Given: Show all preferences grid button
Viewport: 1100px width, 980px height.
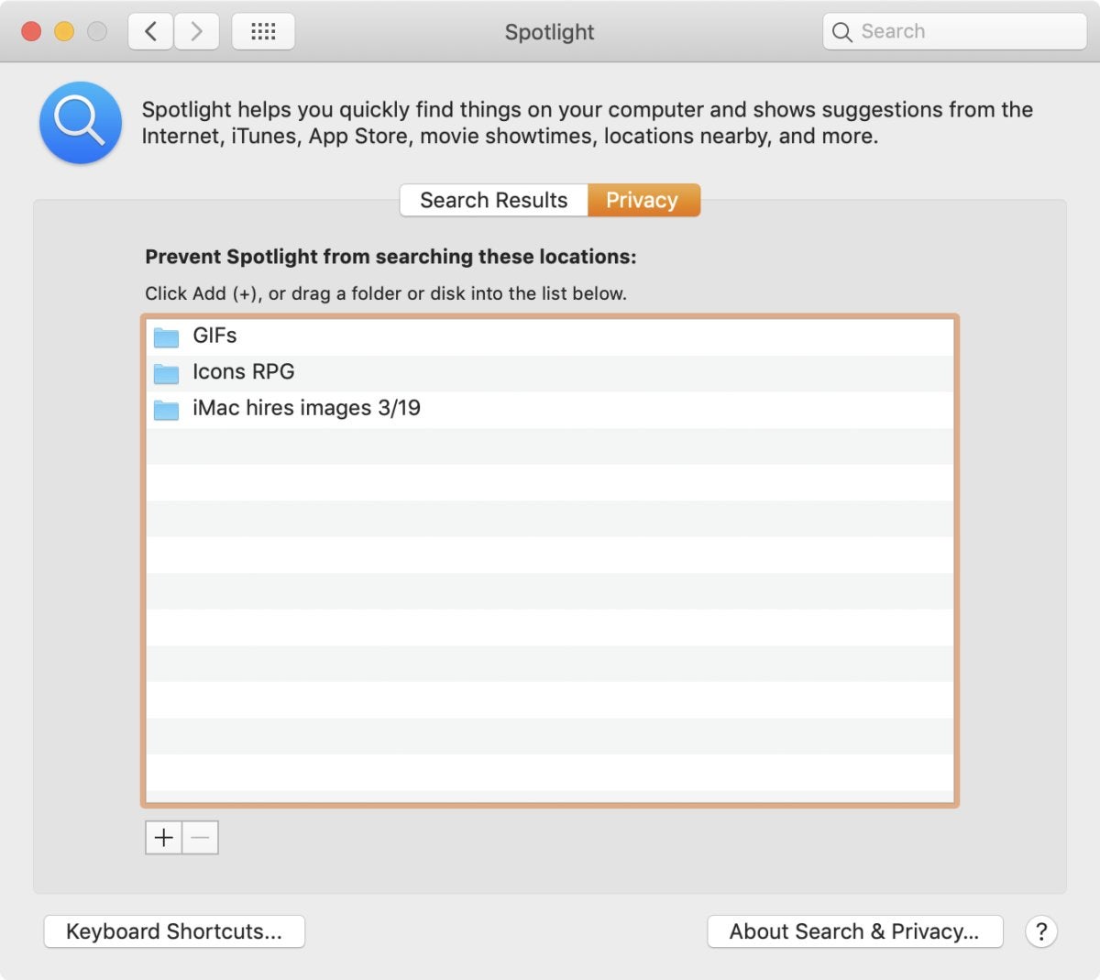Looking at the screenshot, I should tap(263, 32).
